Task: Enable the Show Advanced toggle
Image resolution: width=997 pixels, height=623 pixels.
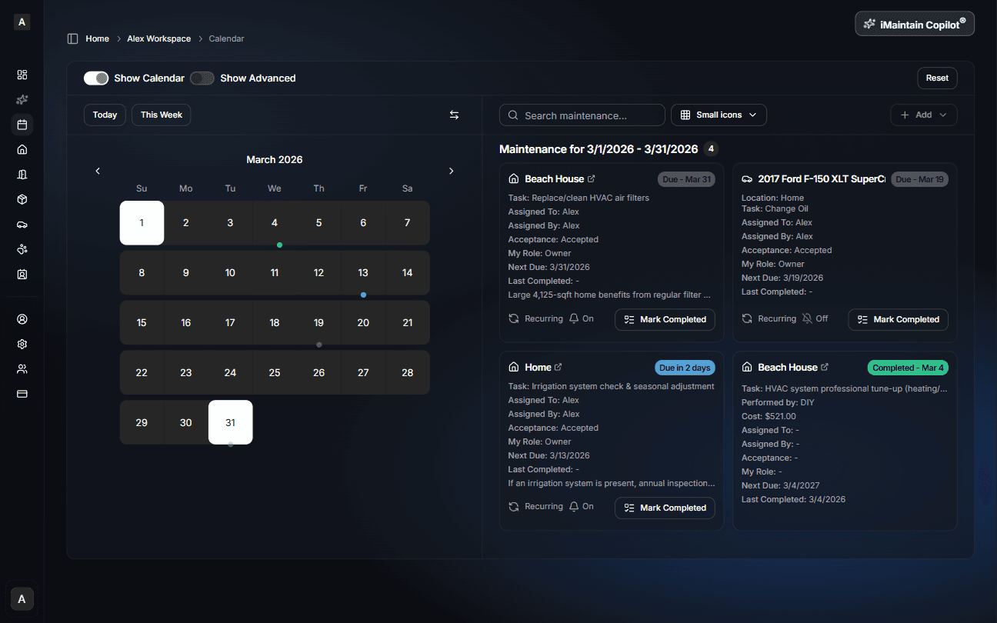Action: point(202,78)
